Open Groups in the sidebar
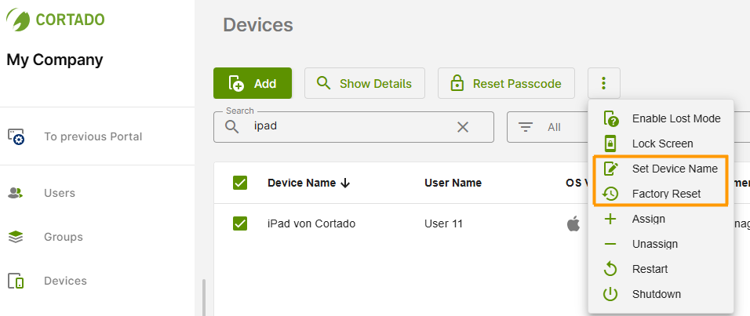 pyautogui.click(x=63, y=237)
